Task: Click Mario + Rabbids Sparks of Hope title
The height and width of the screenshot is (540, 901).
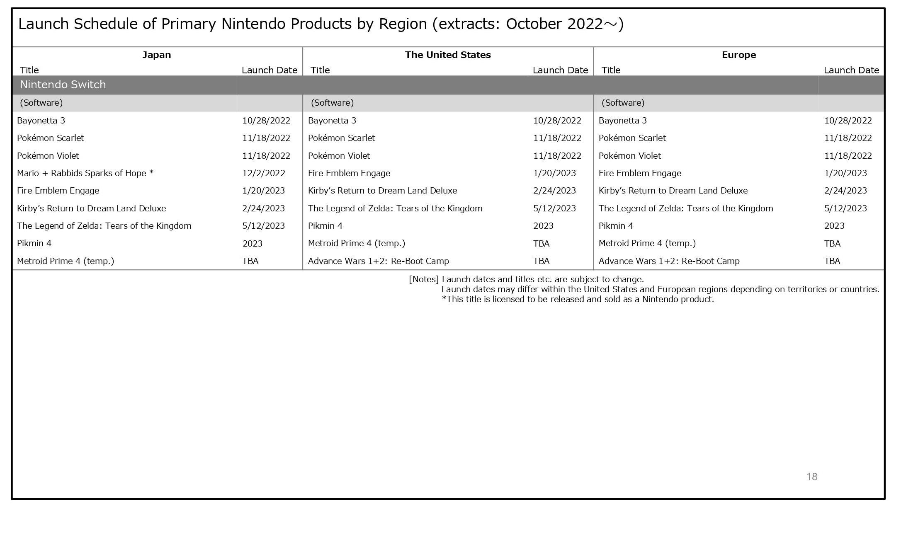Action: [85, 173]
